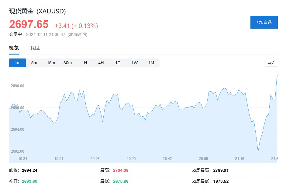
Task: Click the 现货黄金 (XAUUSD) title
Action: 37,11
